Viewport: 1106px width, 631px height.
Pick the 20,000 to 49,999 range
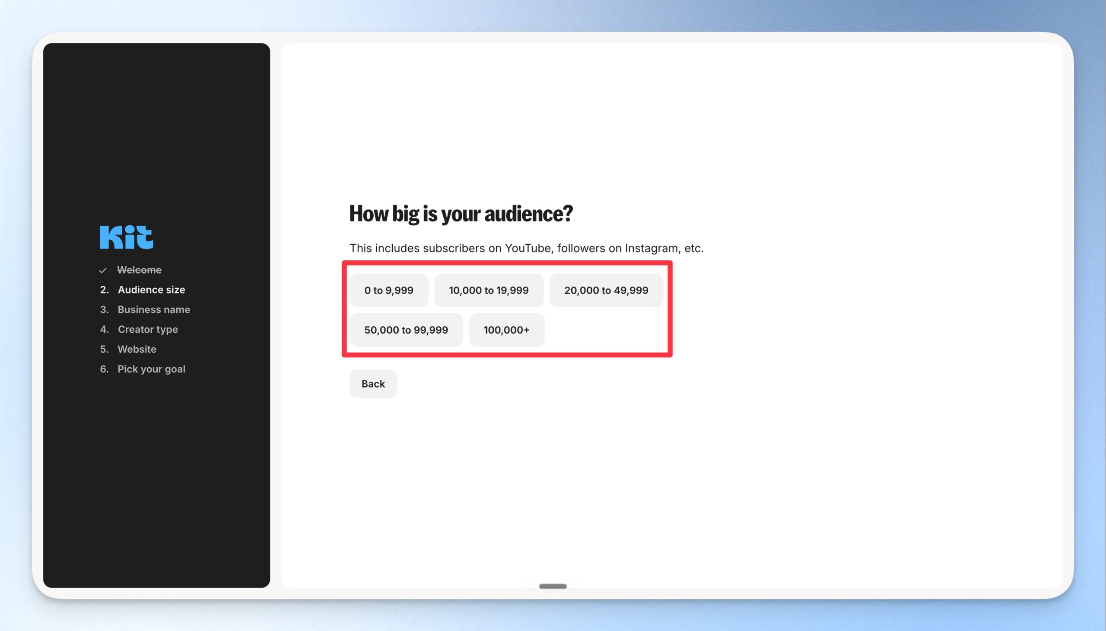(606, 290)
